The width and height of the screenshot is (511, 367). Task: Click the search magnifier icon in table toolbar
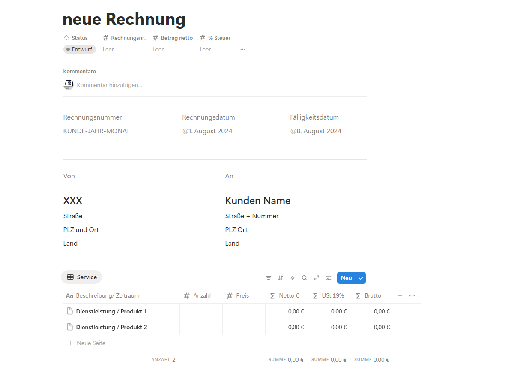[x=305, y=278]
